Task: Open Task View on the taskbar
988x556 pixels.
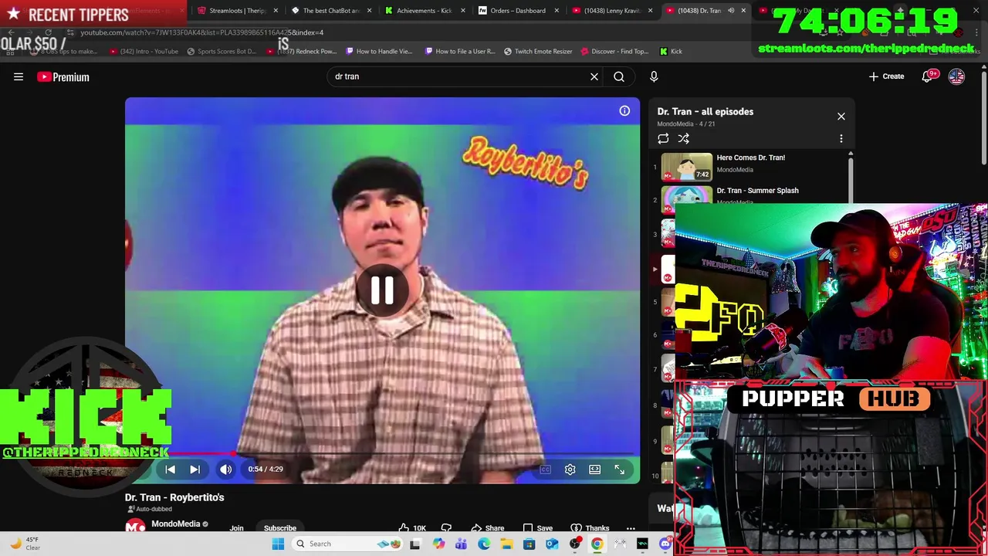Action: (x=415, y=544)
